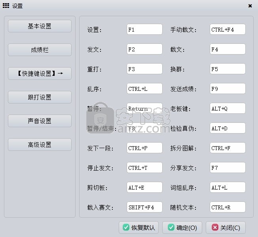
Task: Switch to the 成绩栏 section
Action: pos(40,50)
